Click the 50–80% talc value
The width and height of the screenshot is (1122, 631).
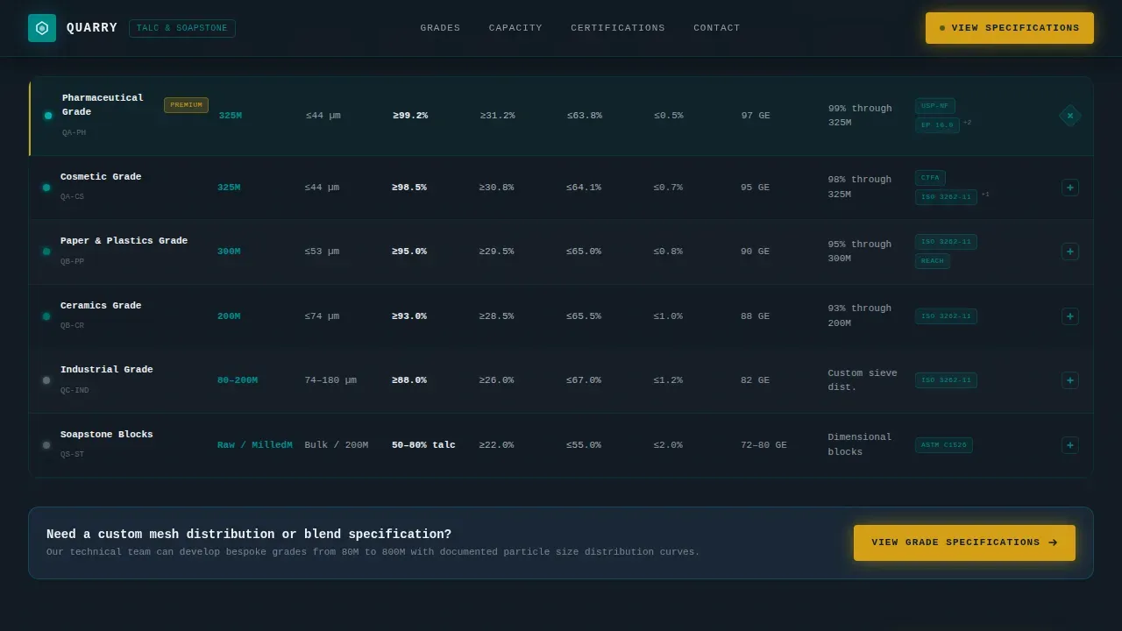pyautogui.click(x=423, y=445)
